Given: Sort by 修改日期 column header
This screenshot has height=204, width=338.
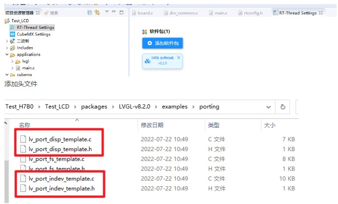Looking at the screenshot, I should click(152, 125).
